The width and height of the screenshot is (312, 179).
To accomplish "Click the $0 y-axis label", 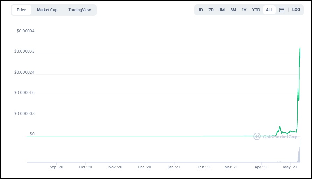I will tap(32, 134).
